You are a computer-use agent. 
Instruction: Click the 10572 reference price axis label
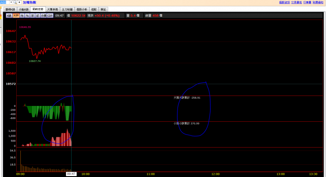coord(11,84)
